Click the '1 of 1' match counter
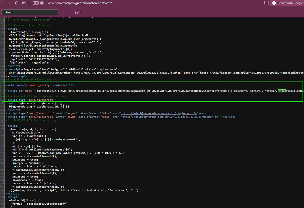 click(78, 12)
